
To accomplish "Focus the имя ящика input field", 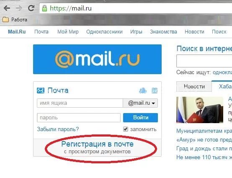I will coord(80,103).
